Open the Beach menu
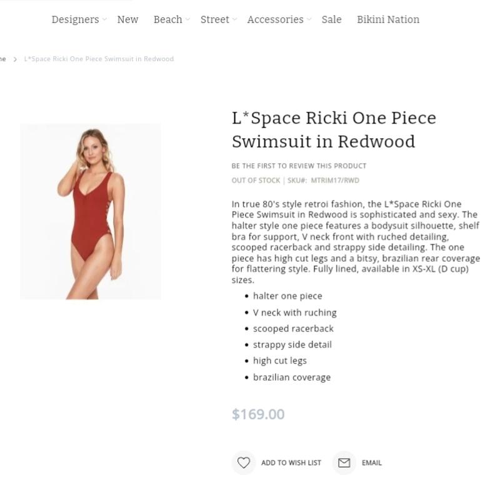 click(x=167, y=19)
